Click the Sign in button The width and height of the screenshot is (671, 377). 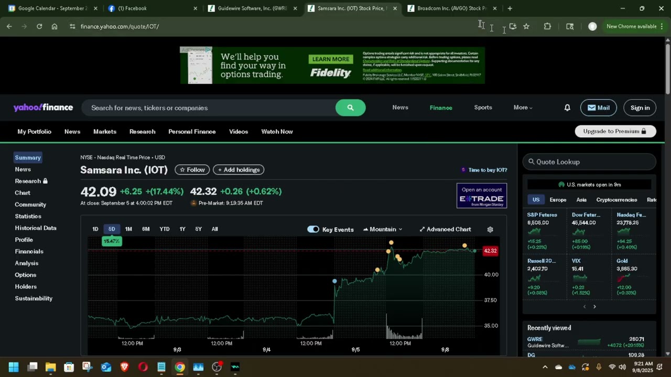(x=640, y=108)
